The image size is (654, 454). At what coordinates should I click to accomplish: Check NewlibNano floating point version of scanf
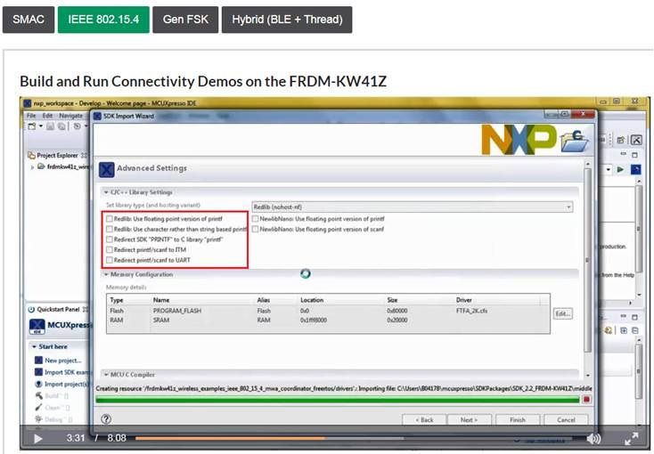tap(255, 229)
